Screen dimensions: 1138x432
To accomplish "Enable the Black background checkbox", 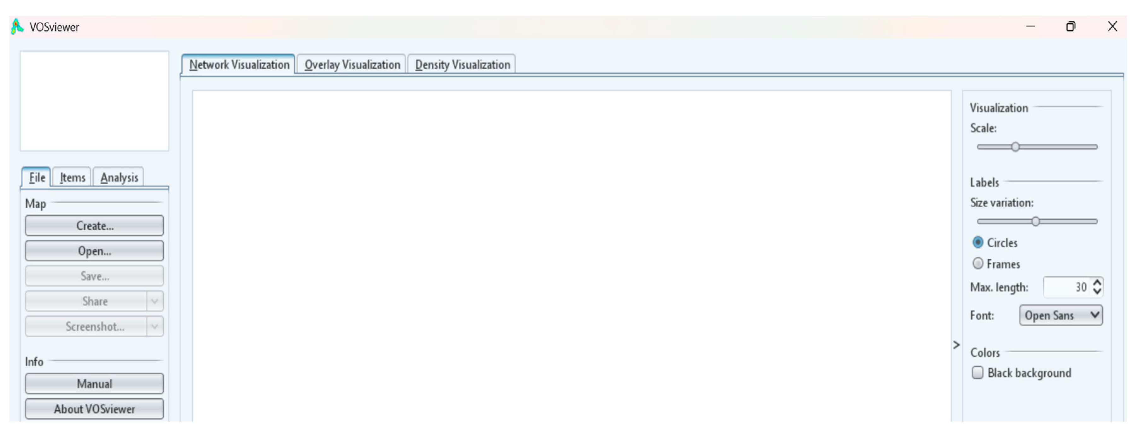I will point(978,373).
